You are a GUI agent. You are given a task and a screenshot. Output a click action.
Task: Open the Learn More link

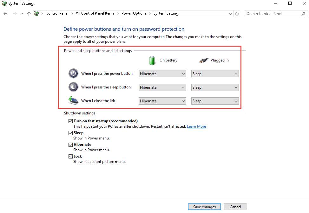click(196, 126)
